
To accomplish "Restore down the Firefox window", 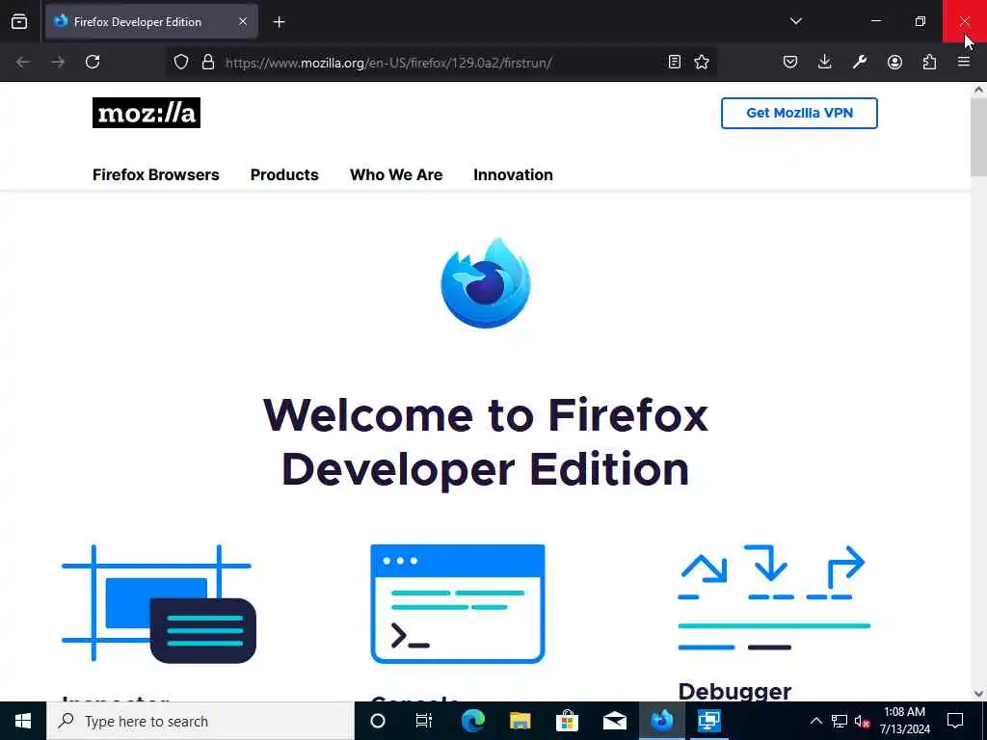I will [920, 21].
